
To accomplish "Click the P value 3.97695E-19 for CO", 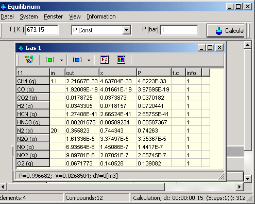I will 154,89.
